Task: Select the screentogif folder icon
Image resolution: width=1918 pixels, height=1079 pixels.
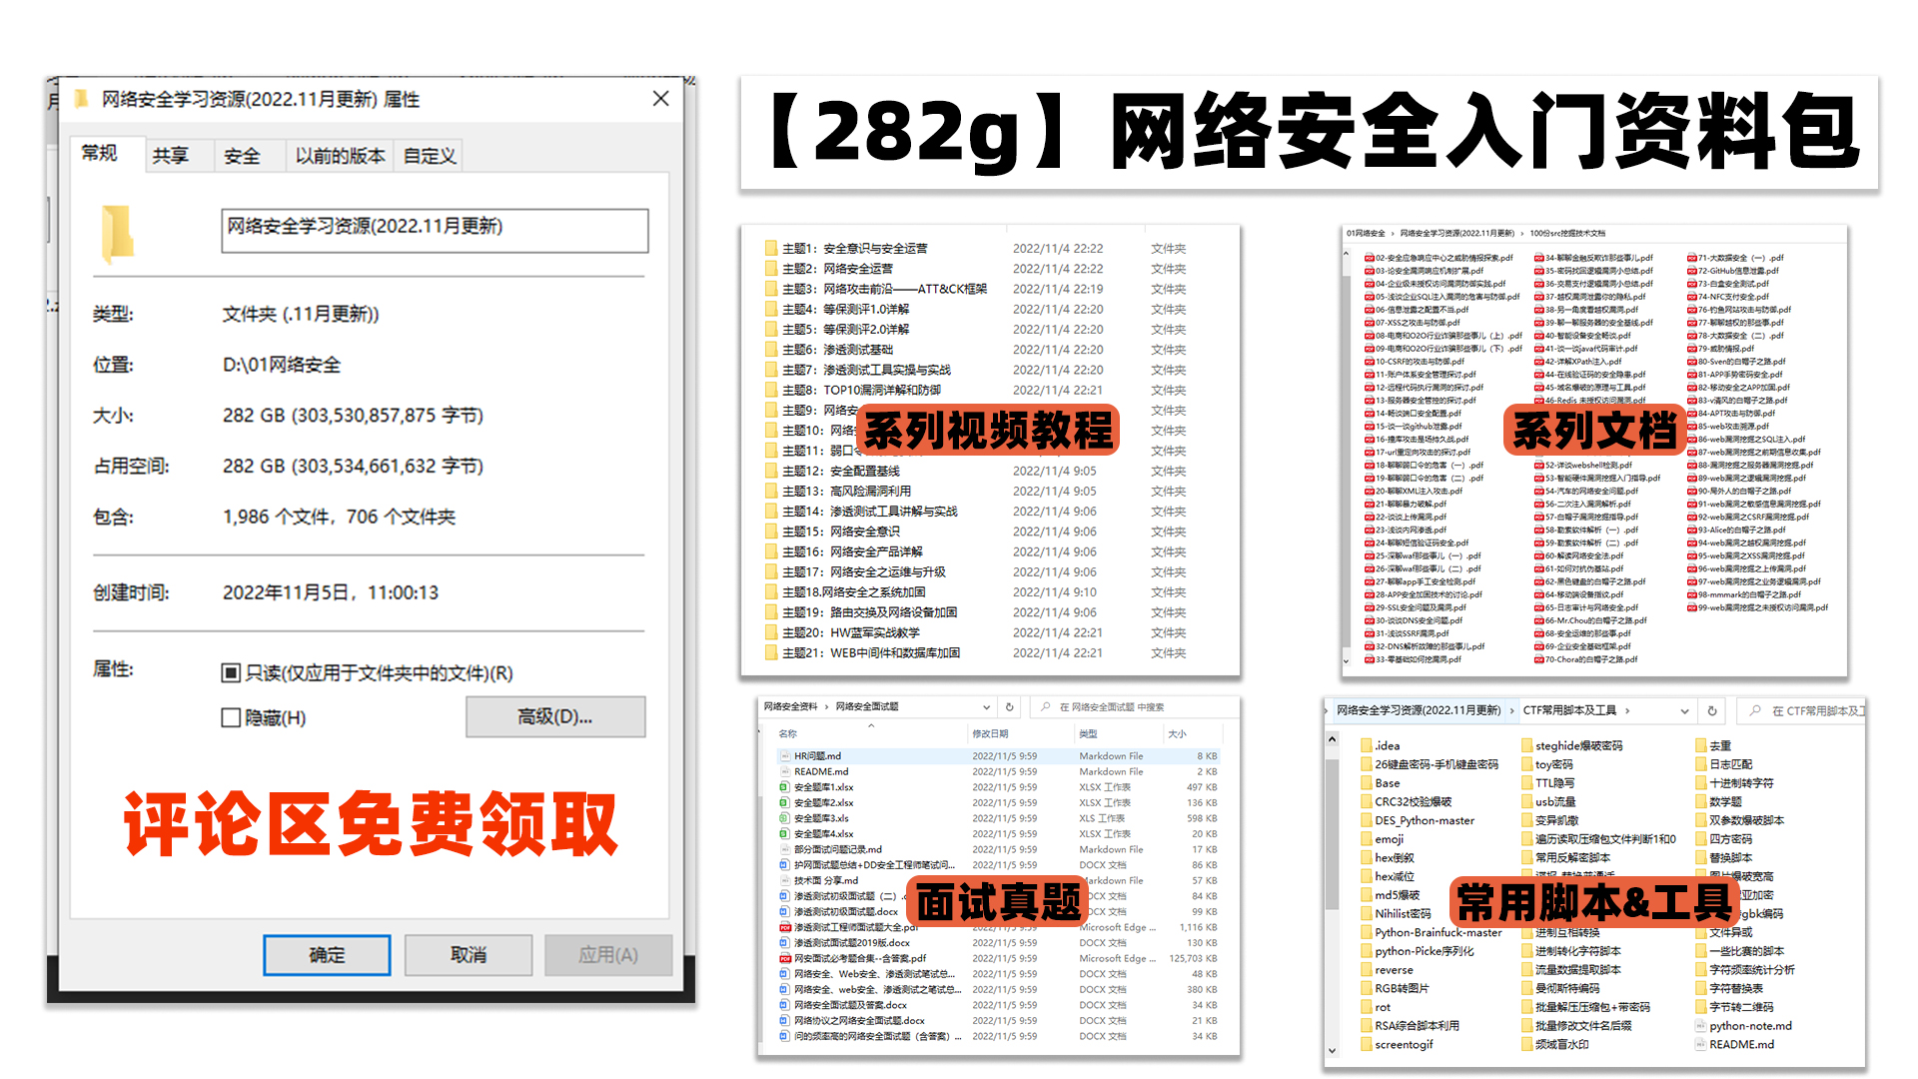Action: pos(1366,1044)
